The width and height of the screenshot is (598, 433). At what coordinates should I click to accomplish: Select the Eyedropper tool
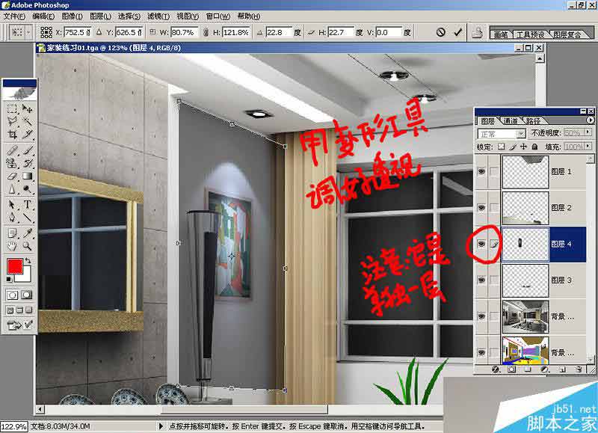coord(27,233)
